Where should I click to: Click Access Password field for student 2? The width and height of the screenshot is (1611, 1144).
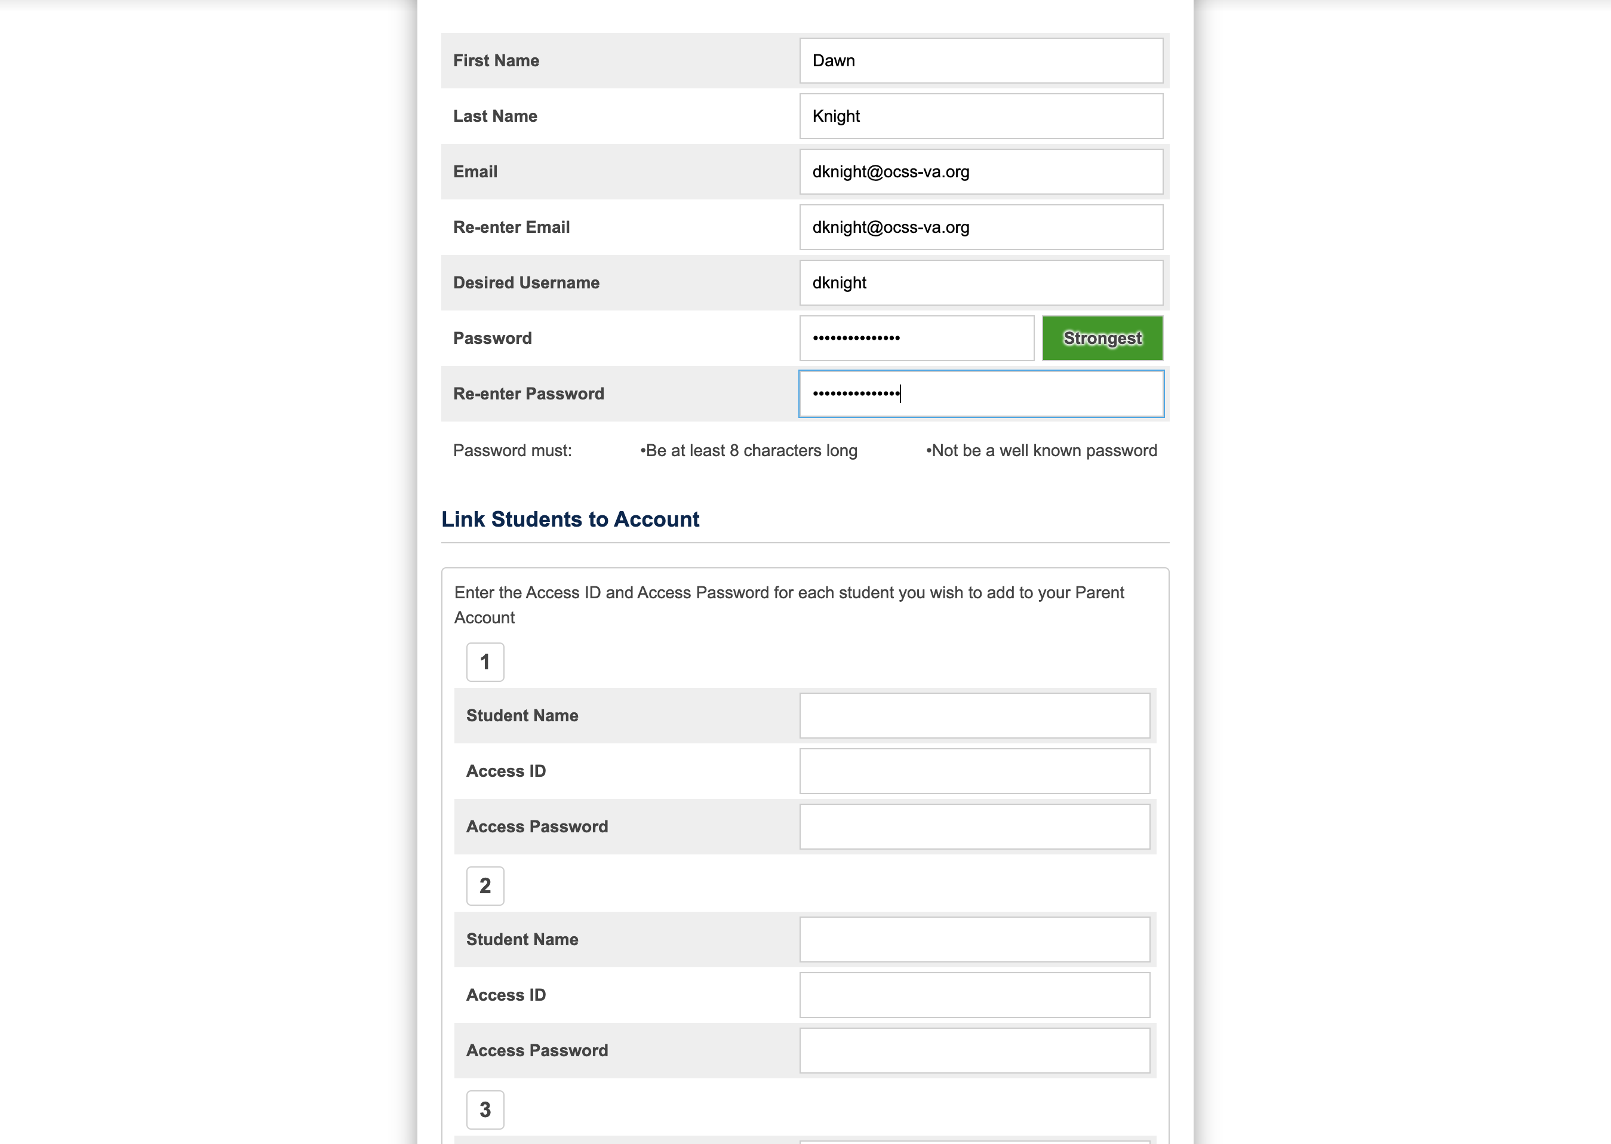click(x=974, y=1051)
